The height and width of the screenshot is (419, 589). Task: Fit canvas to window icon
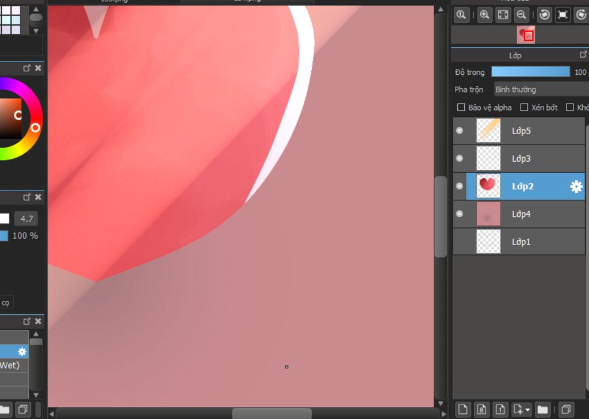503,15
